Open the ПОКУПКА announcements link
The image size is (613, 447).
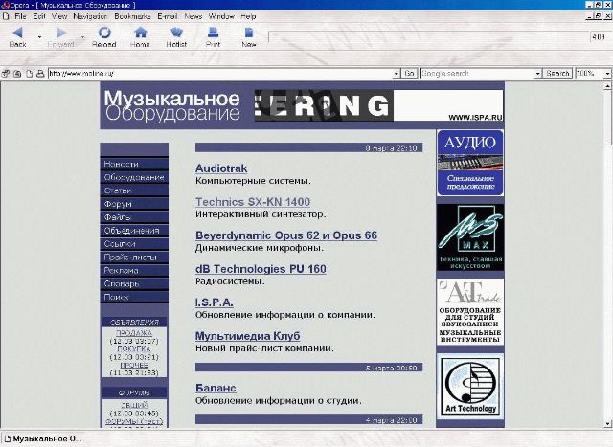[x=134, y=349]
